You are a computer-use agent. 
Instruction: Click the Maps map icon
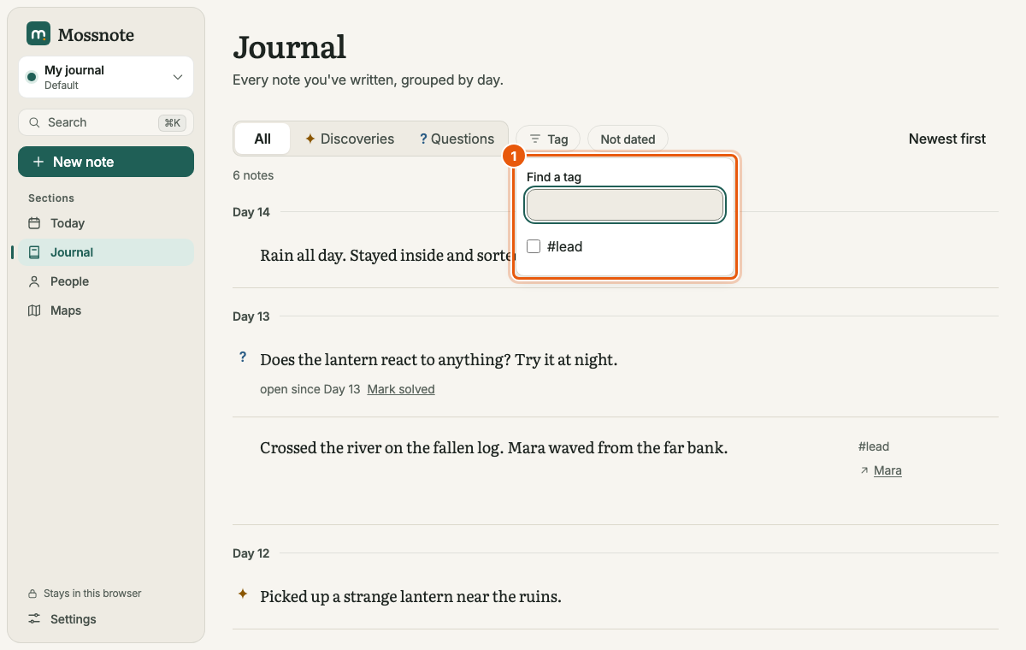[x=34, y=310]
